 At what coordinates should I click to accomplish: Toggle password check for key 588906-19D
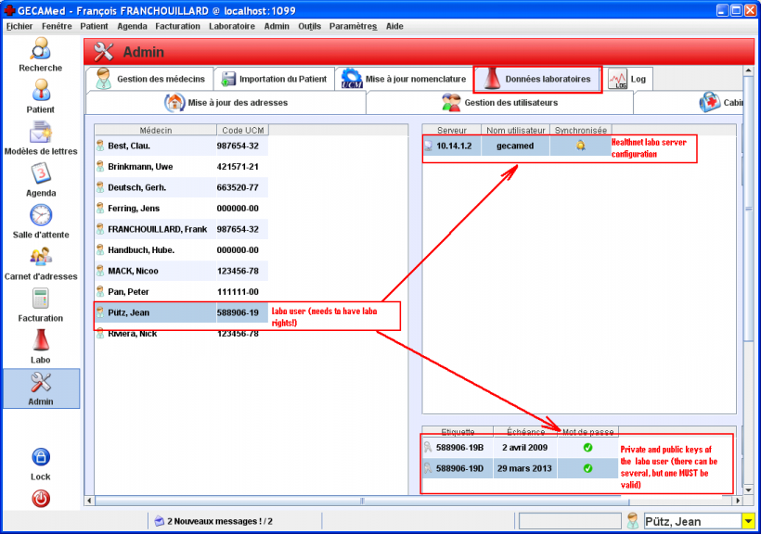[587, 468]
